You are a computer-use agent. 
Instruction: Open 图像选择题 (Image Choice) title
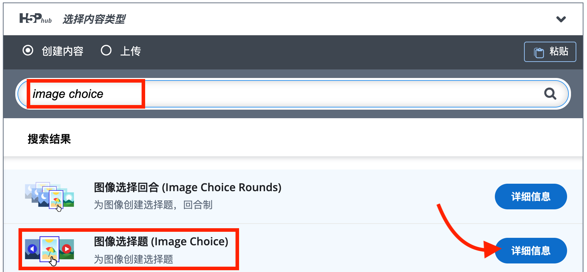pos(161,241)
